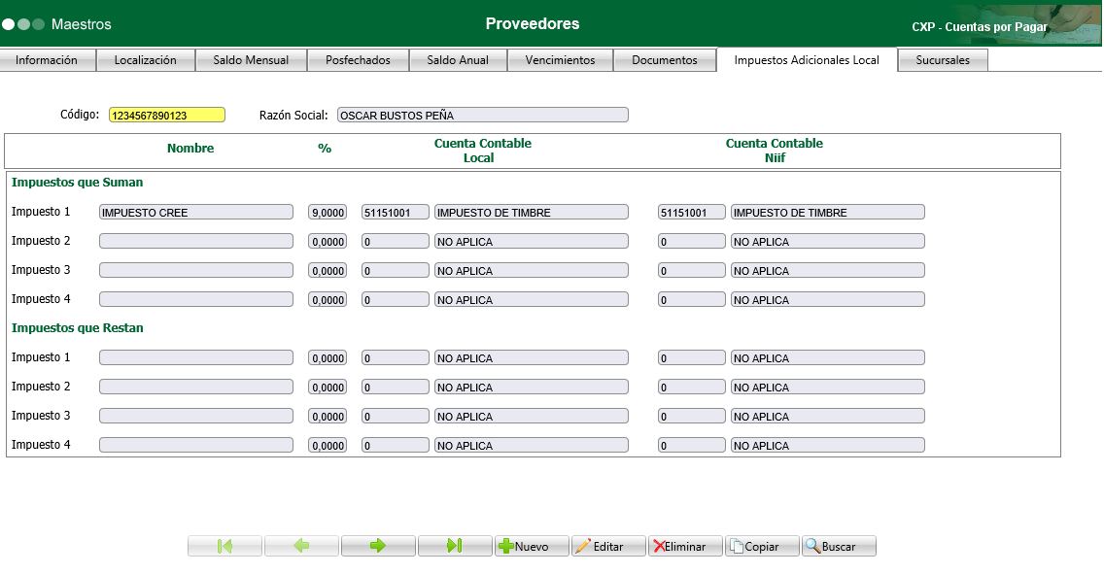This screenshot has width=1104, height=574.
Task: Click Suman Impuesto 4 name field
Action: 196,300
